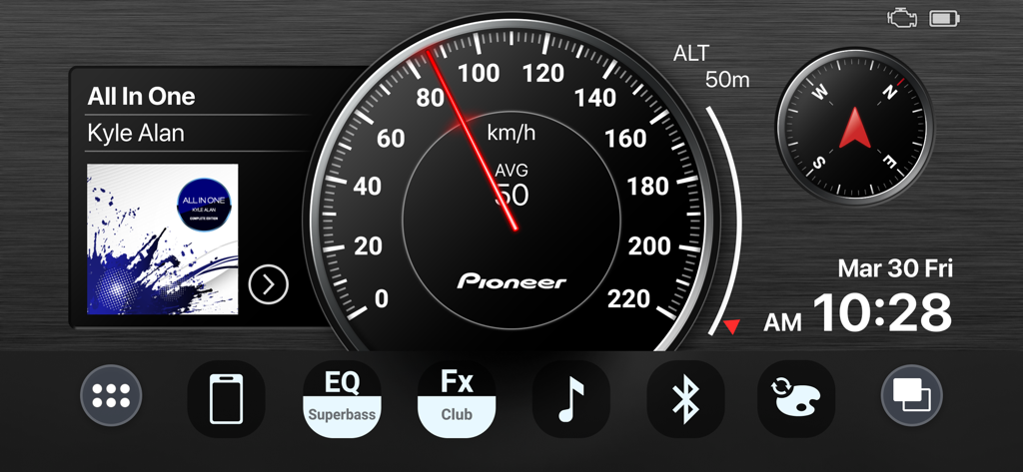
Task: Tap the red altitude marker triangle
Action: pos(732,326)
